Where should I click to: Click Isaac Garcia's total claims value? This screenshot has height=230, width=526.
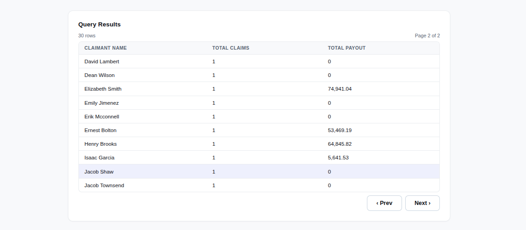tap(214, 158)
